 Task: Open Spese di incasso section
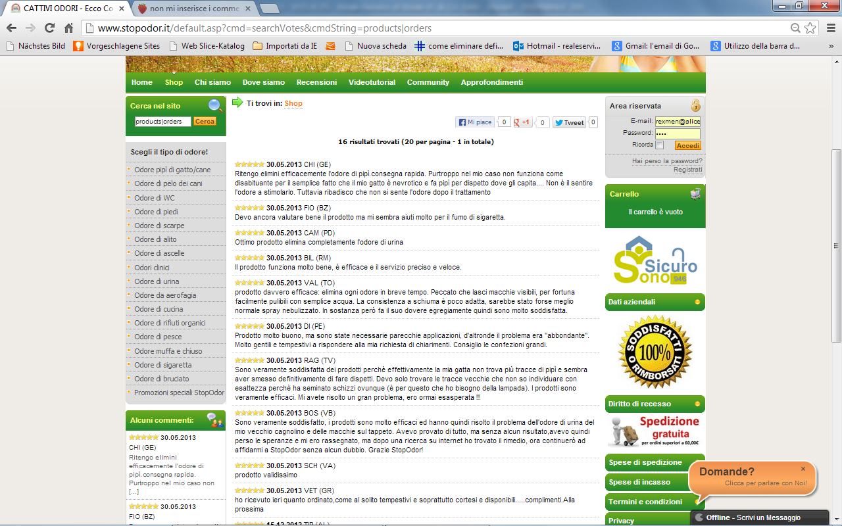tap(655, 482)
